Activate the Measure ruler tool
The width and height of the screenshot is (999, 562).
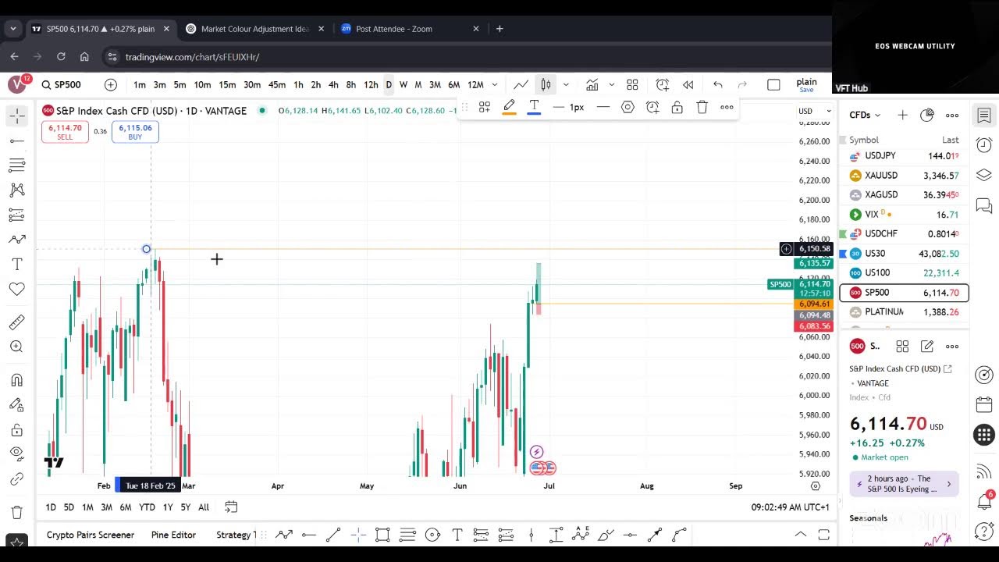tap(16, 322)
